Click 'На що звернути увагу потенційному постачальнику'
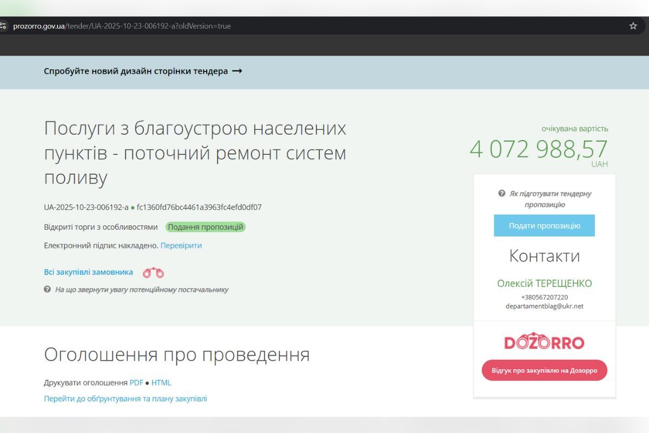Image resolution: width=649 pixels, height=433 pixels. click(142, 290)
